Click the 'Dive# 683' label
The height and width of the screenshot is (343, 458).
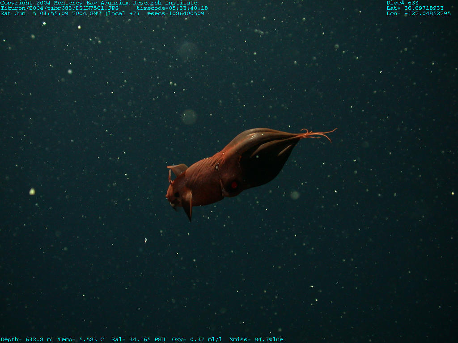[403, 3]
